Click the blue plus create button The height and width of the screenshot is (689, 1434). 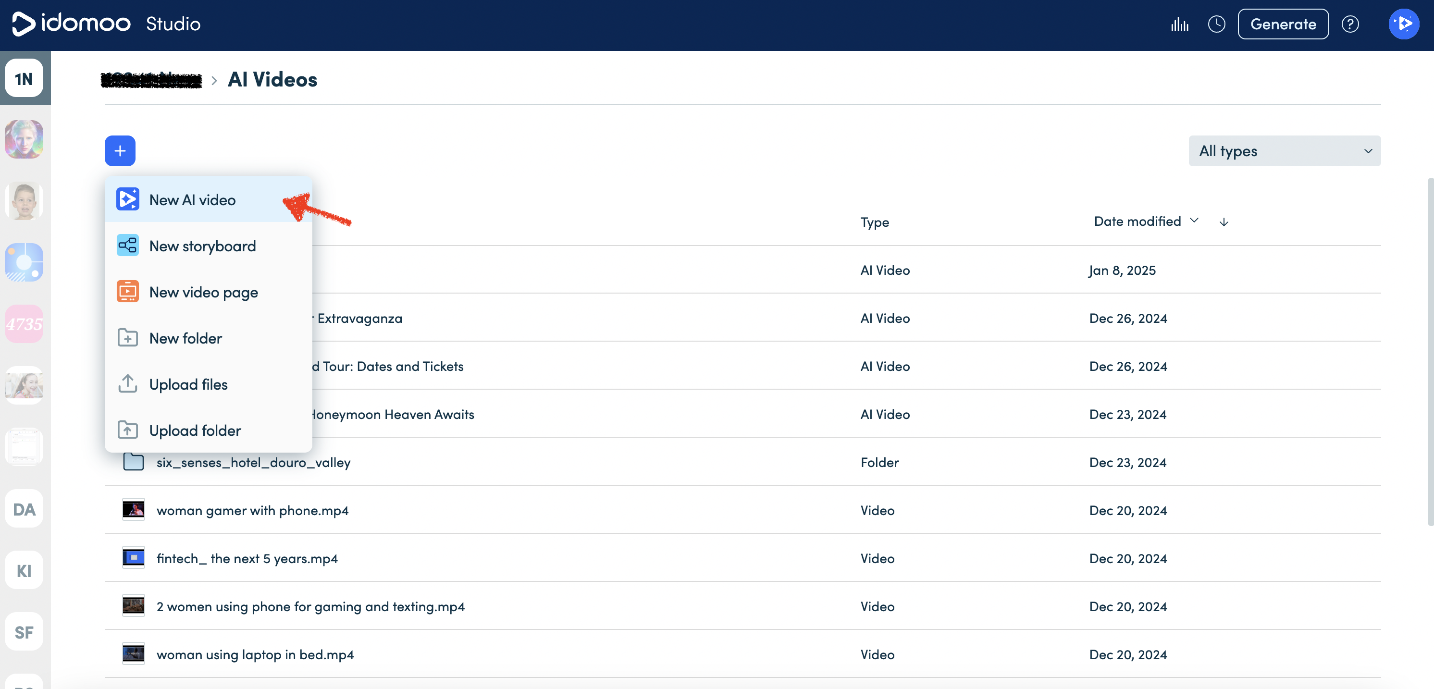tap(120, 151)
